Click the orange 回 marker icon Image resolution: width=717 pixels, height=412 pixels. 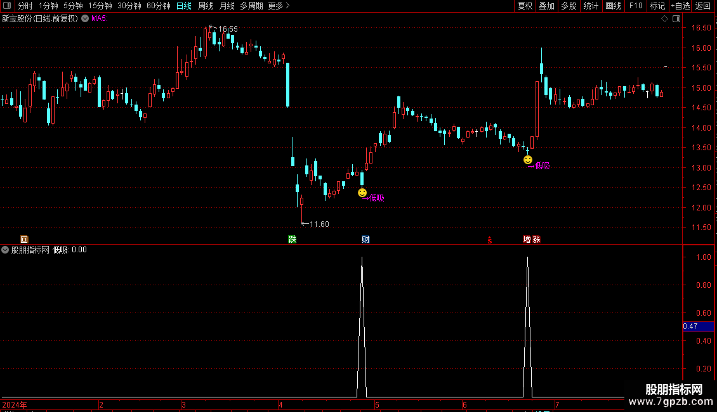pyautogui.click(x=24, y=240)
